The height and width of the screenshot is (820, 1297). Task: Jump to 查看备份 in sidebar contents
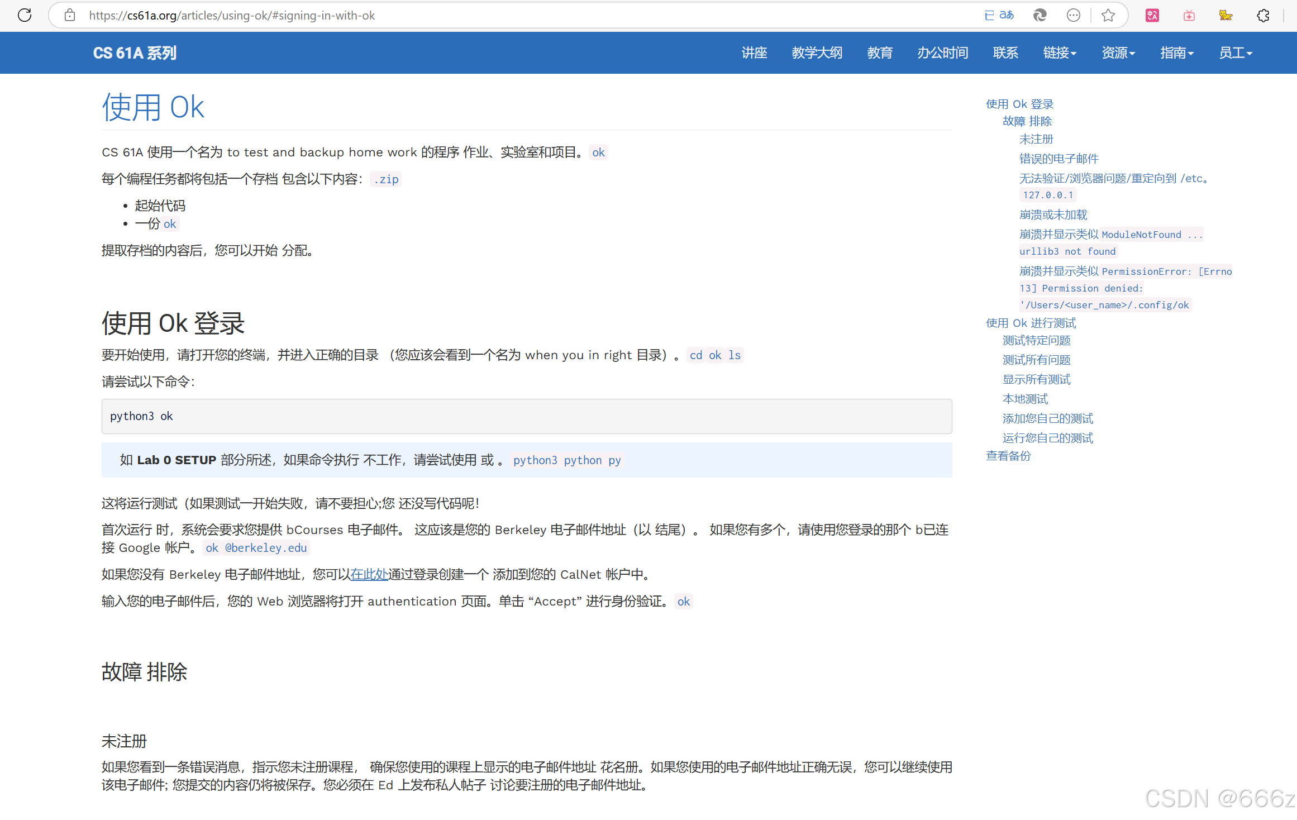pos(1008,456)
